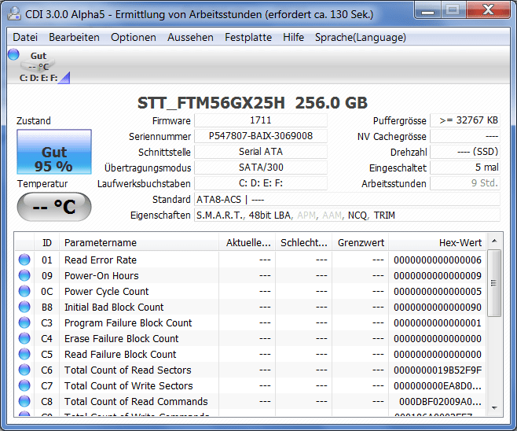Select Total Count of Read Sectors name
517x431 pixels.
(127, 370)
